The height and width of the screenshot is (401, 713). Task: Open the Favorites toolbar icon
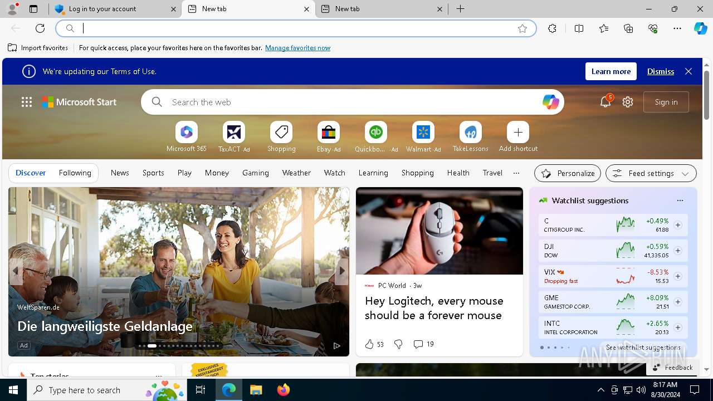[604, 28]
